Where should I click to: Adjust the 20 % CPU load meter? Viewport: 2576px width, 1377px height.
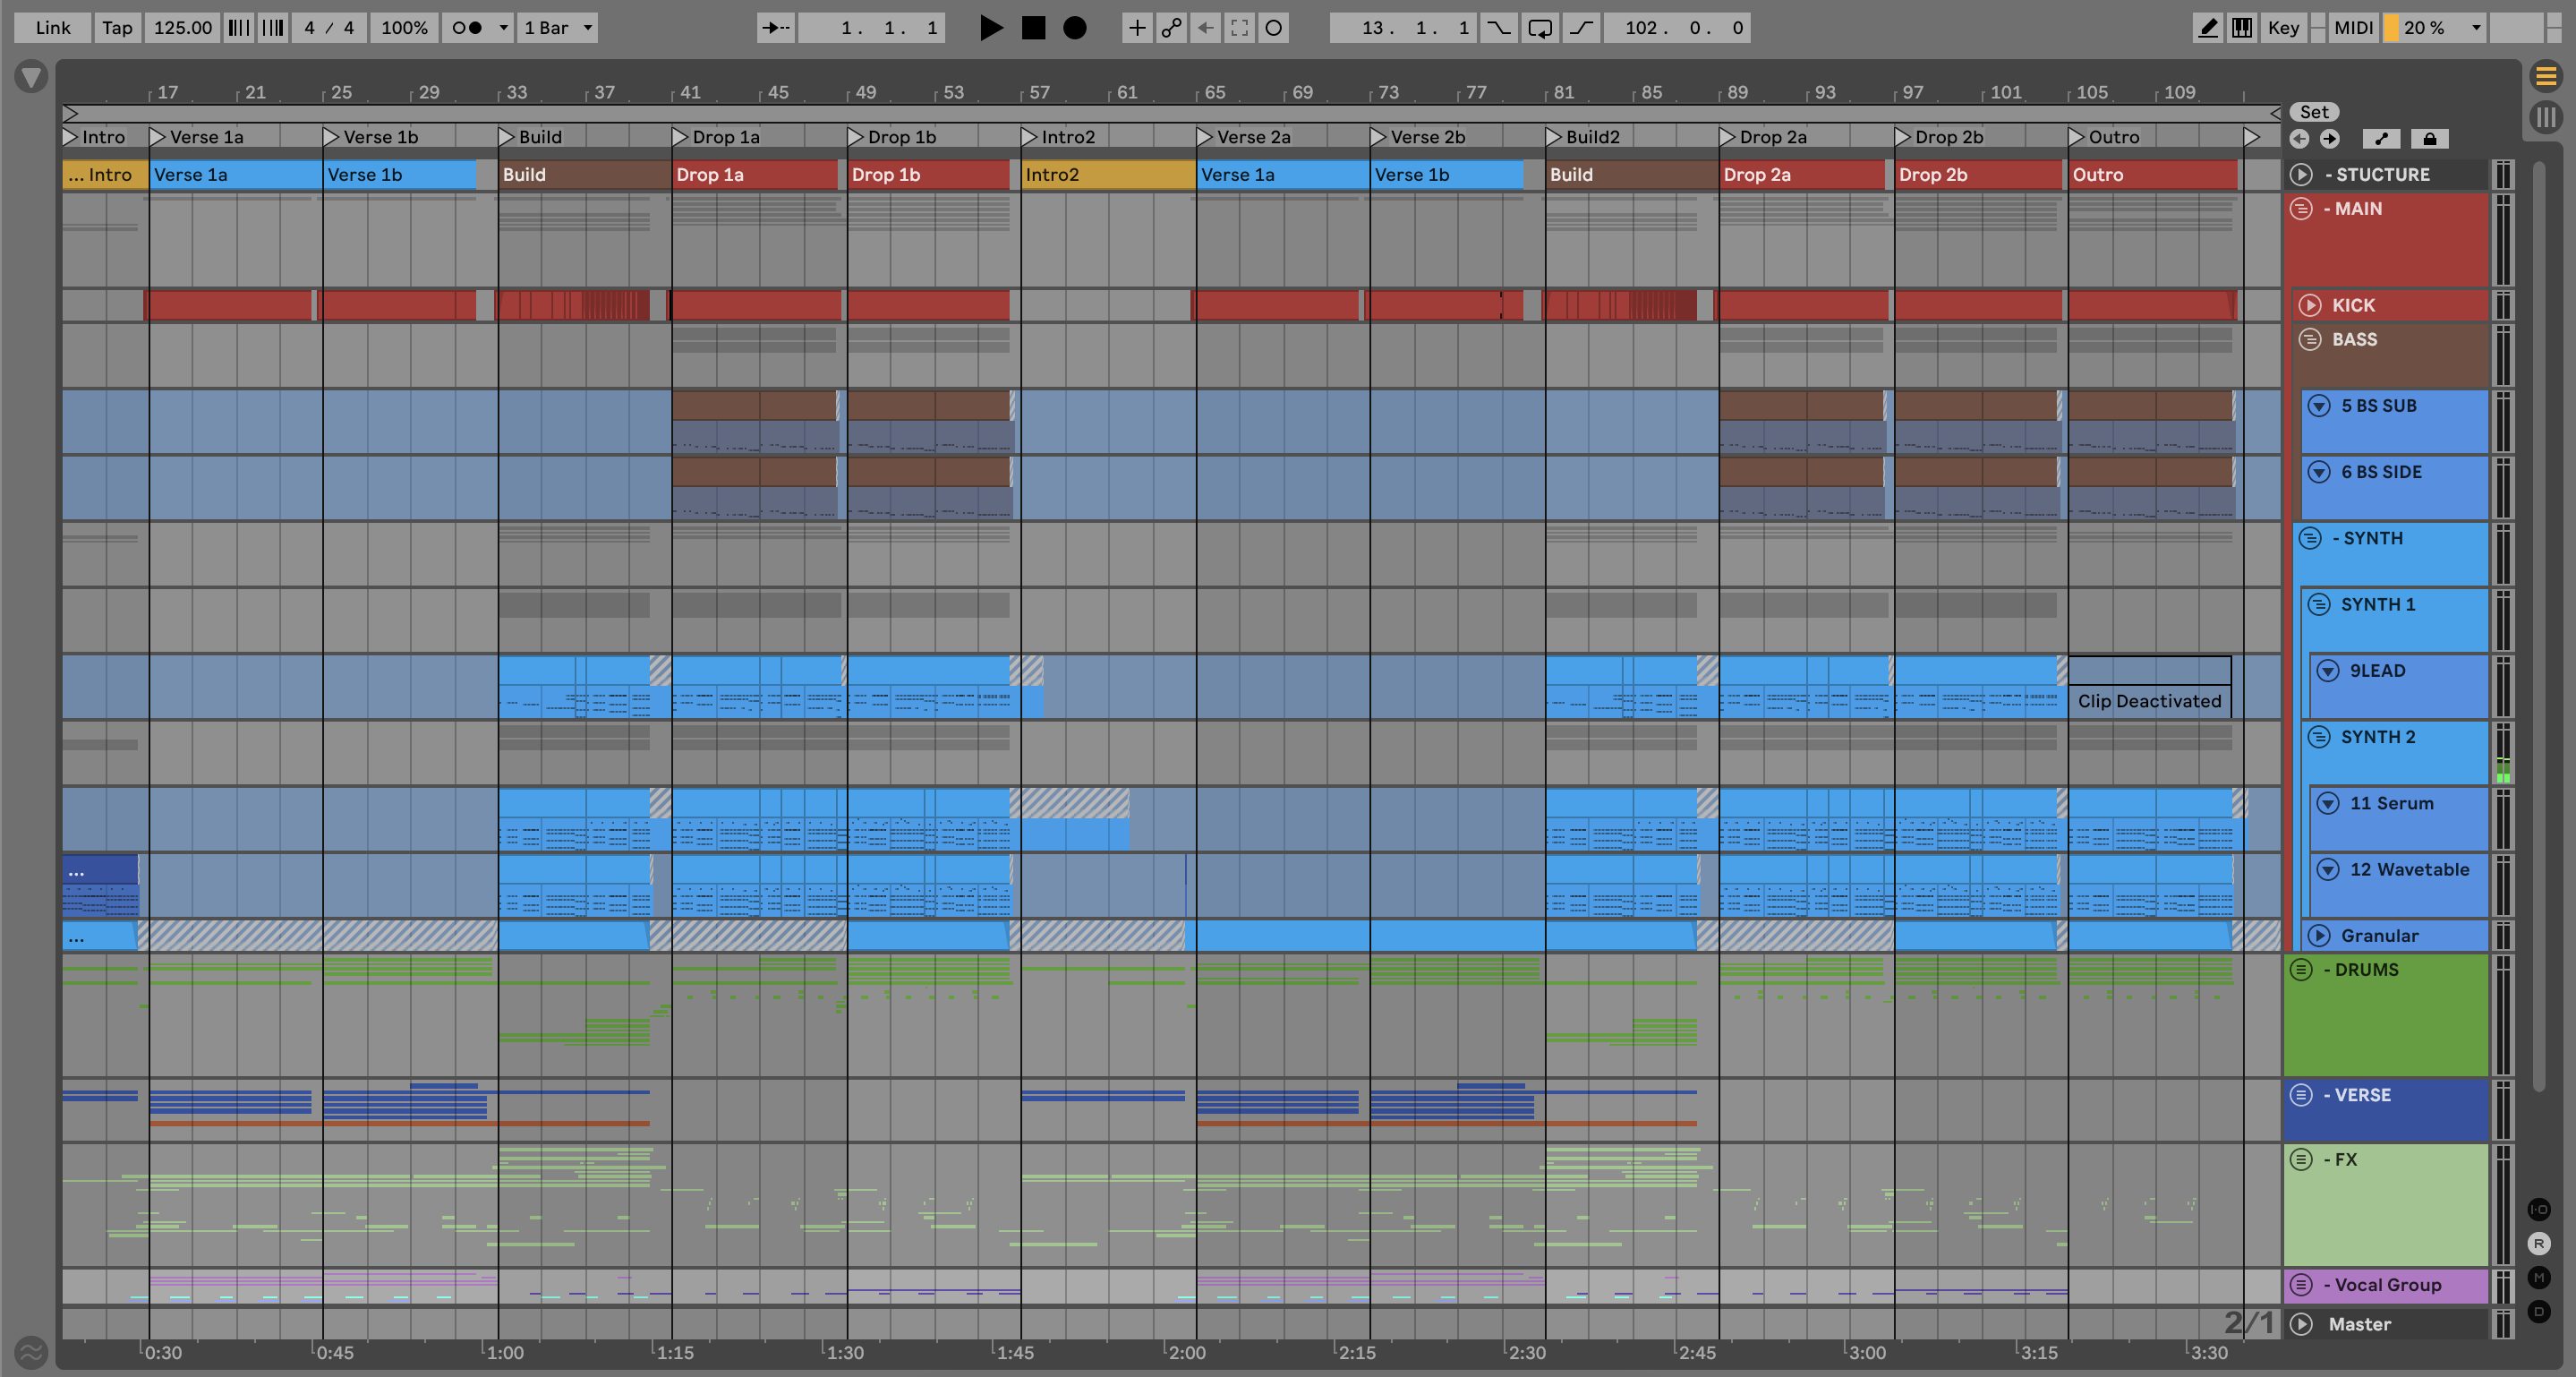tap(2432, 28)
